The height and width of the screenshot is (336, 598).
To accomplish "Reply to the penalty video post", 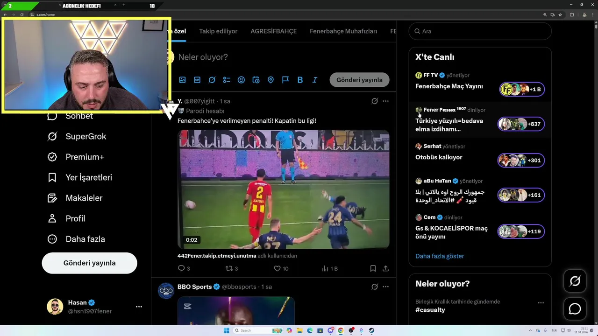I will point(184,268).
